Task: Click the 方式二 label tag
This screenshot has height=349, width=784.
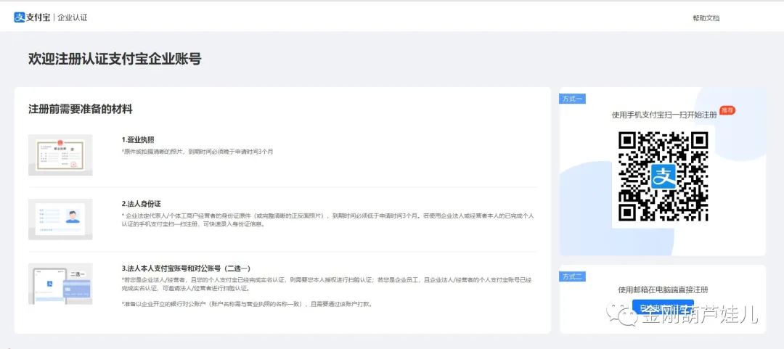Action: point(572,276)
